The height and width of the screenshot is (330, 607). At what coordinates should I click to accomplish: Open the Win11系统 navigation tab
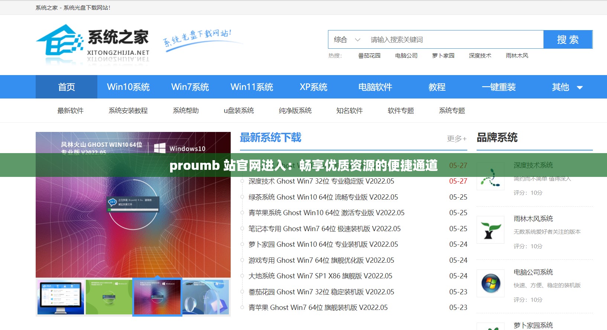[x=251, y=87]
